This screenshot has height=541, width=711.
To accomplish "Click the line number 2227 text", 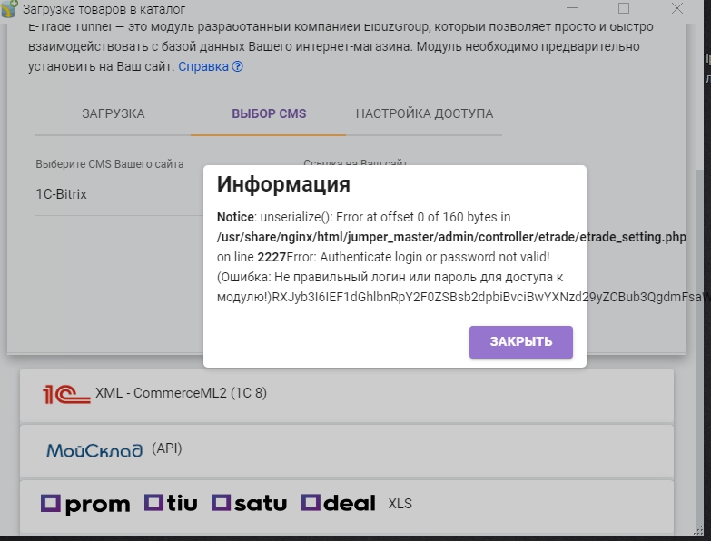I will point(272,258).
